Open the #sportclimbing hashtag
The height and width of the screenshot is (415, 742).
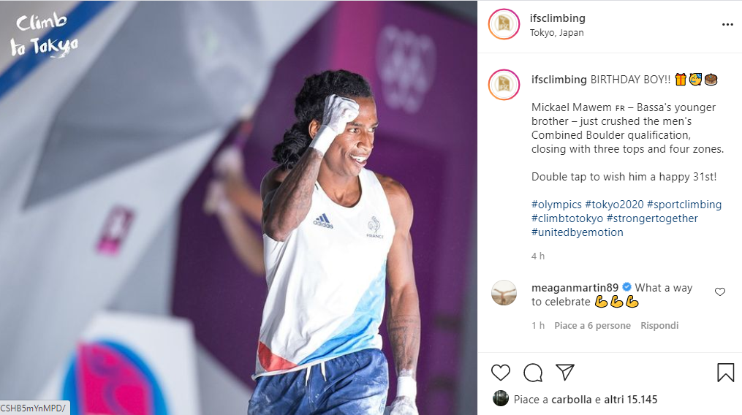coord(684,205)
